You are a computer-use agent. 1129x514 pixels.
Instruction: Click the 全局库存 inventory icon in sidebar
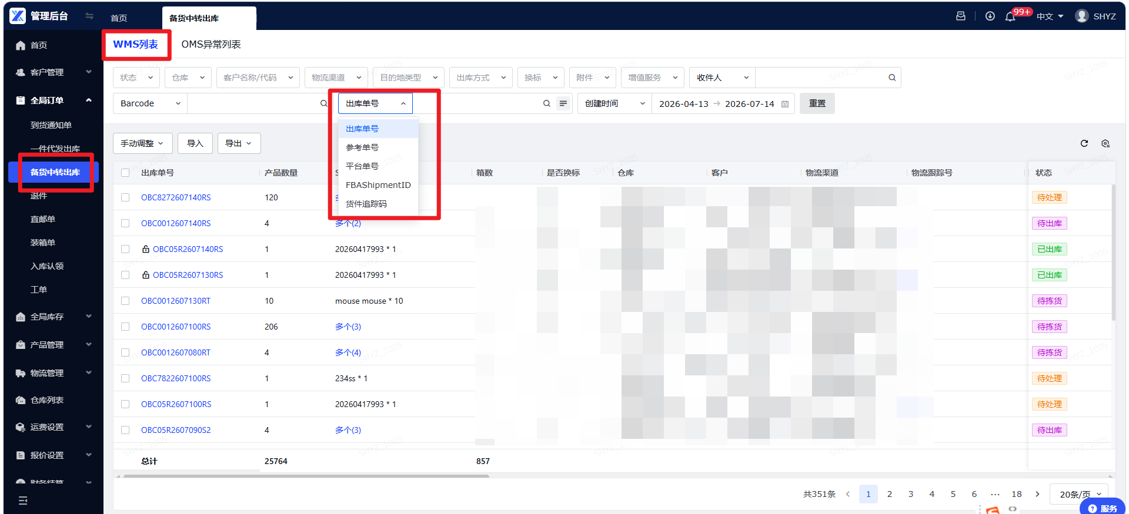(x=21, y=317)
